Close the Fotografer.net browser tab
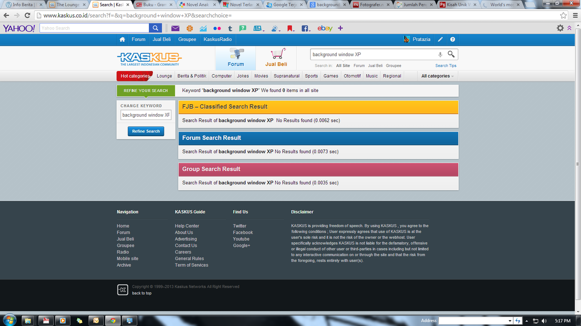This screenshot has width=581, height=326. tap(388, 5)
